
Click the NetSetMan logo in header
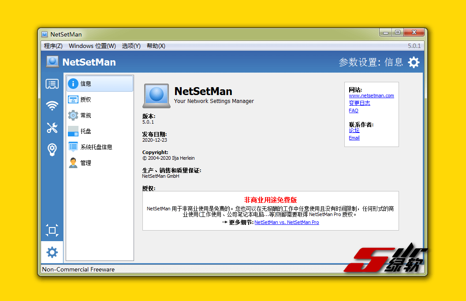tap(52, 62)
